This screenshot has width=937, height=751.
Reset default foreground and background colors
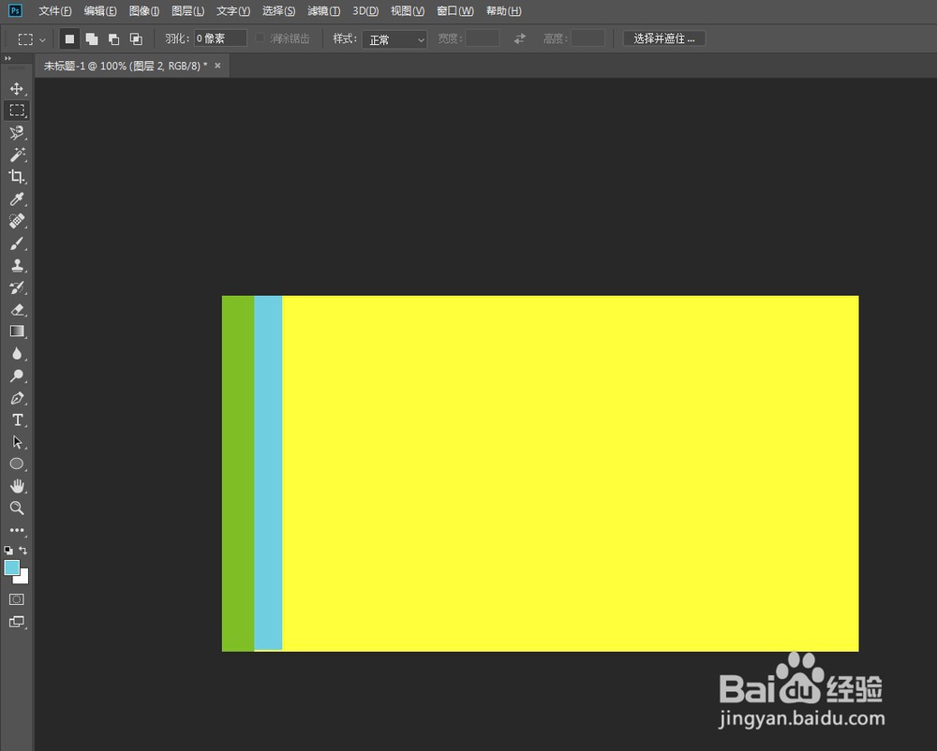pos(8,551)
